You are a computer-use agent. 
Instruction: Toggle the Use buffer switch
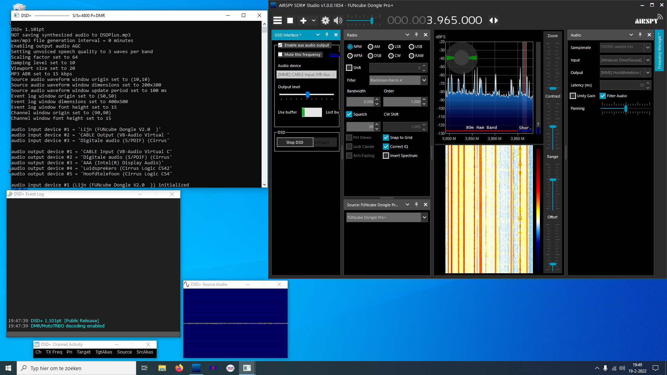coord(312,112)
